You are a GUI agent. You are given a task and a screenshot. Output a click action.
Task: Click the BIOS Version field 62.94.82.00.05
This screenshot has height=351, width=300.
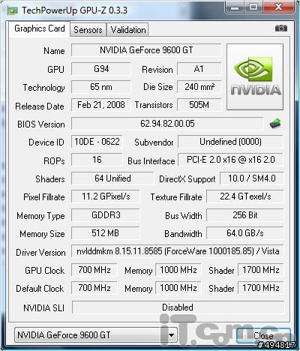coord(167,124)
